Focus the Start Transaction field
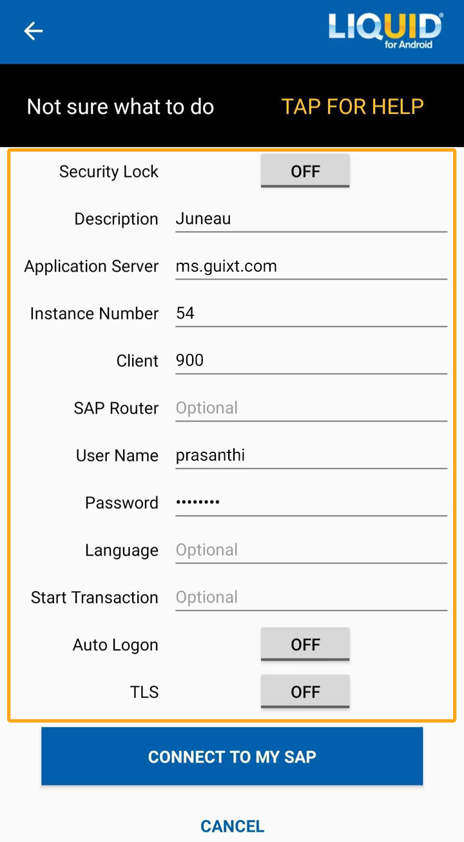Image resolution: width=464 pixels, height=842 pixels. coord(311,597)
